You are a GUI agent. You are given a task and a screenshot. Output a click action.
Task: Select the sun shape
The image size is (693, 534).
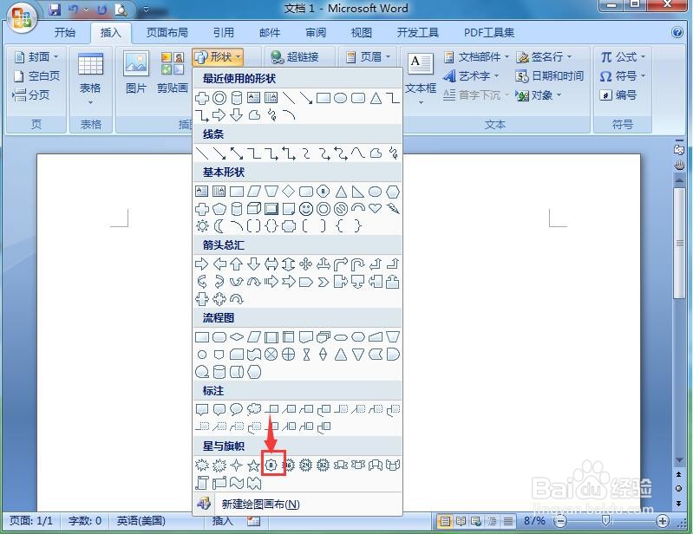pyautogui.click(x=202, y=226)
